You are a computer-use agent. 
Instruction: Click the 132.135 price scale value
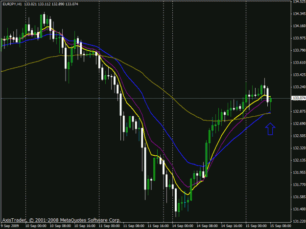tap(299, 160)
